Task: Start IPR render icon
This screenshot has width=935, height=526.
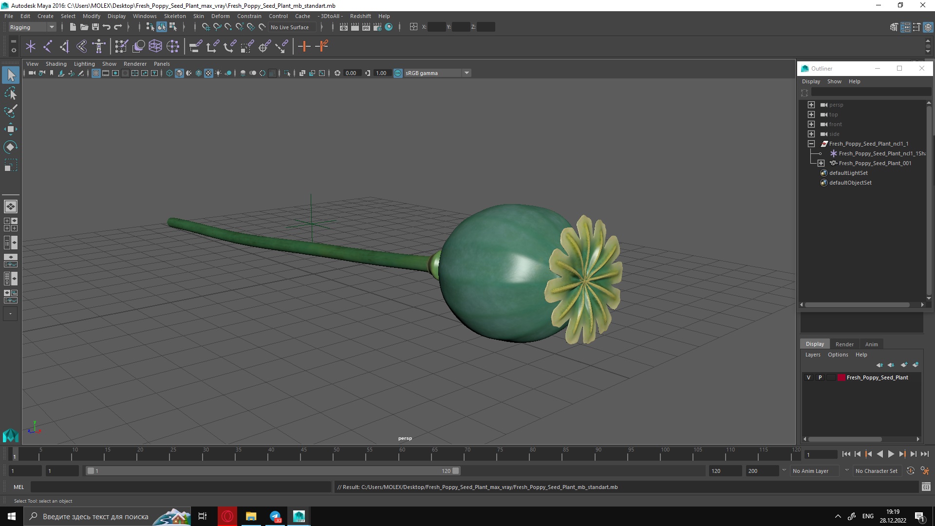Action: click(x=366, y=27)
